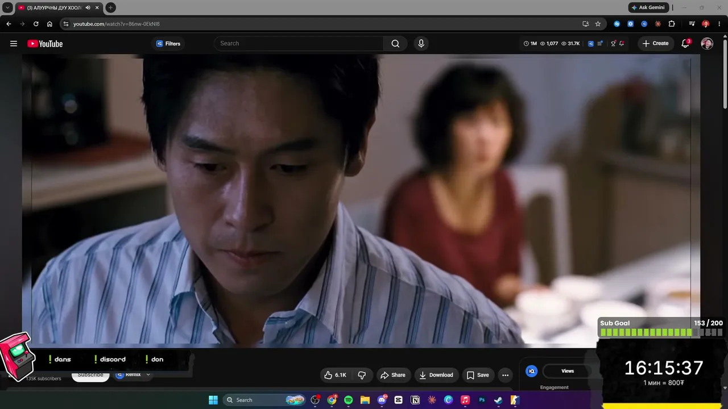Close the YouTube video tab

point(97,7)
